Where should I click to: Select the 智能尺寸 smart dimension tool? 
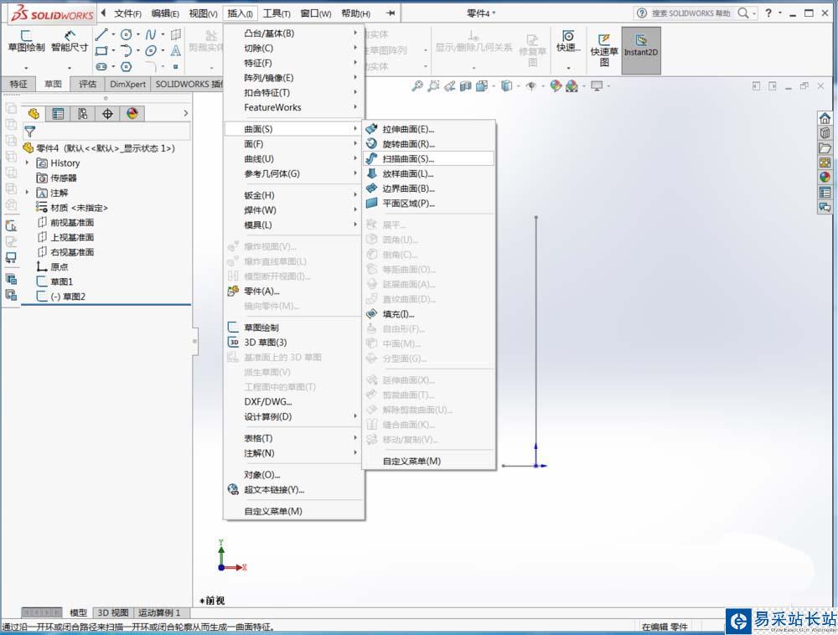70,42
